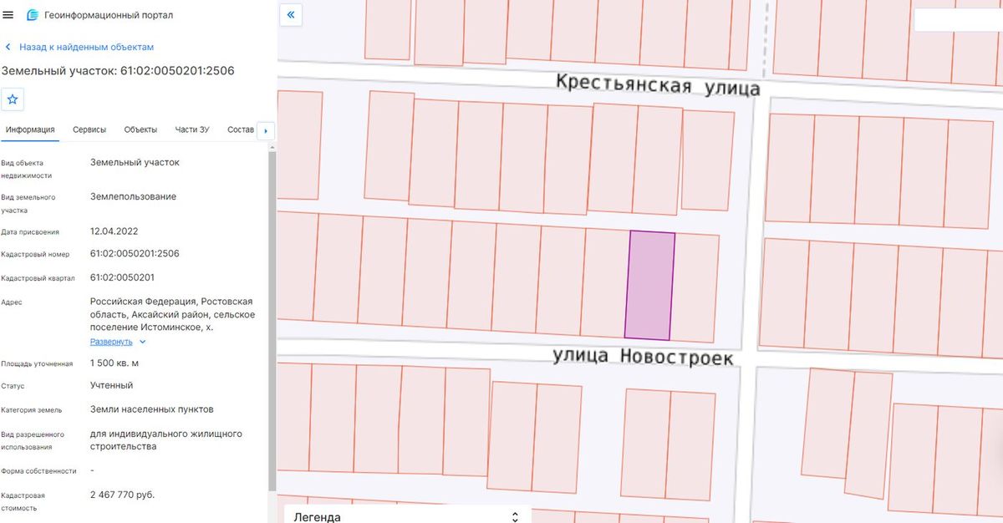Click the highlighted purple parcel on map

coord(649,286)
